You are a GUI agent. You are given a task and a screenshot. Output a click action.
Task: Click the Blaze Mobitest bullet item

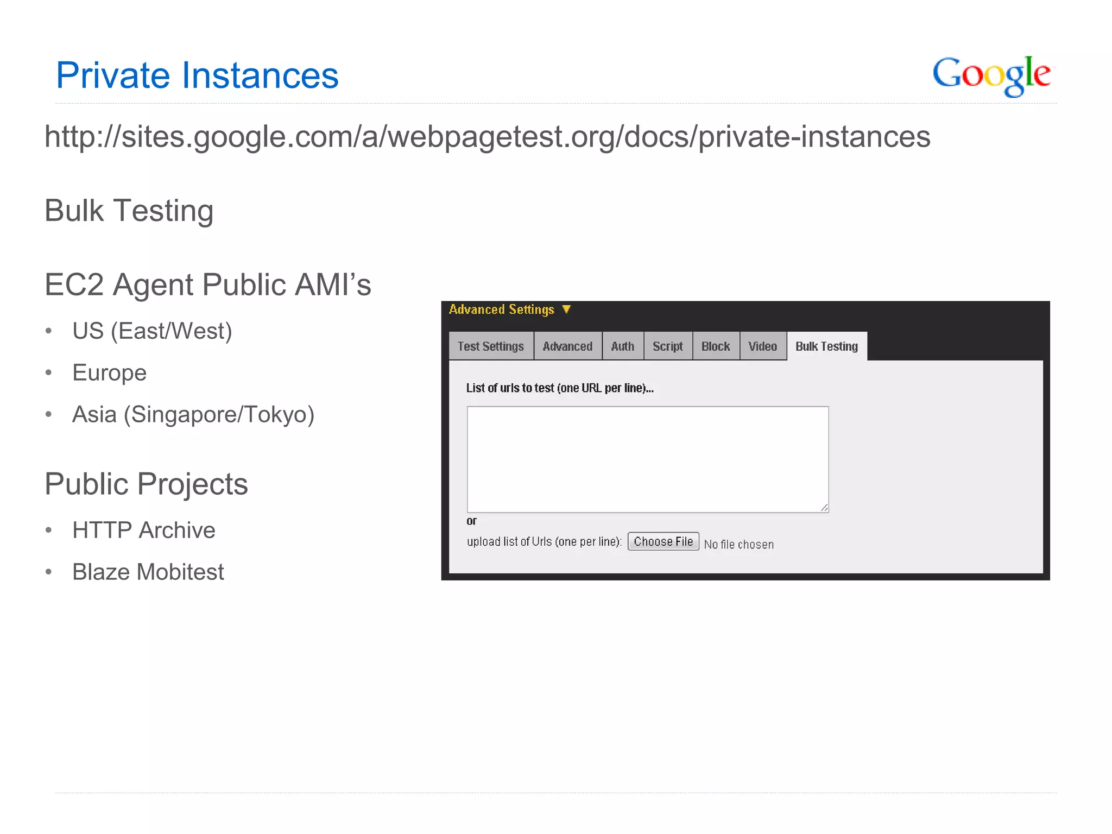[x=148, y=572]
